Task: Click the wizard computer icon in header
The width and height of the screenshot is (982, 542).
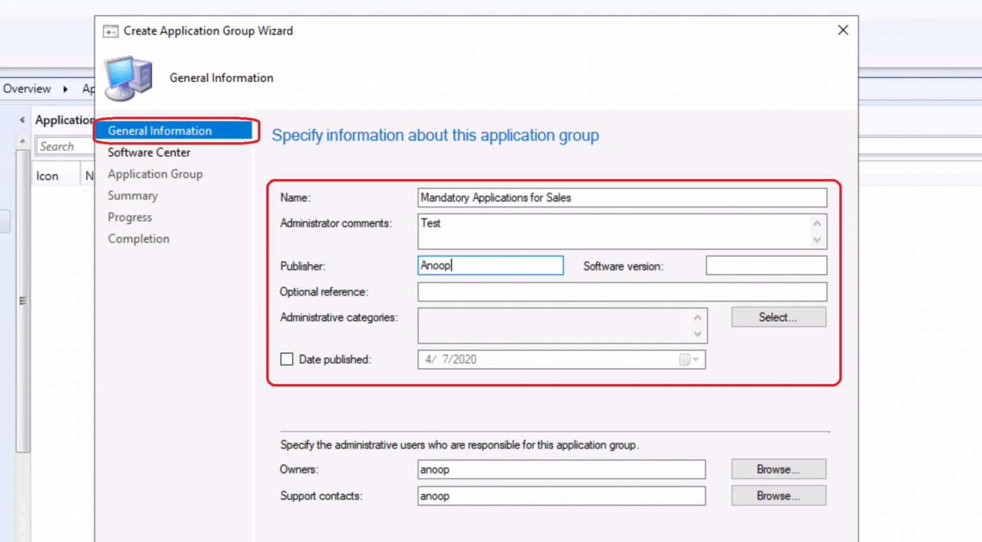Action: point(129,78)
